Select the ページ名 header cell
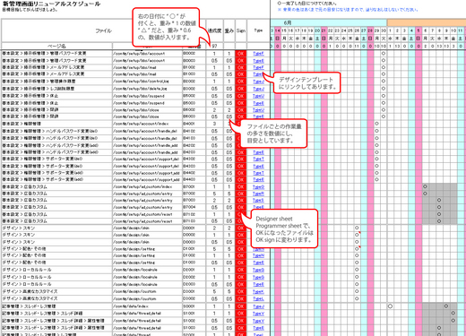This screenshot has height=336, width=466. point(56,46)
